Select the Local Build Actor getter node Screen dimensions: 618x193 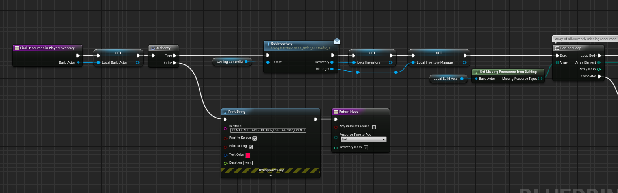pos(445,79)
